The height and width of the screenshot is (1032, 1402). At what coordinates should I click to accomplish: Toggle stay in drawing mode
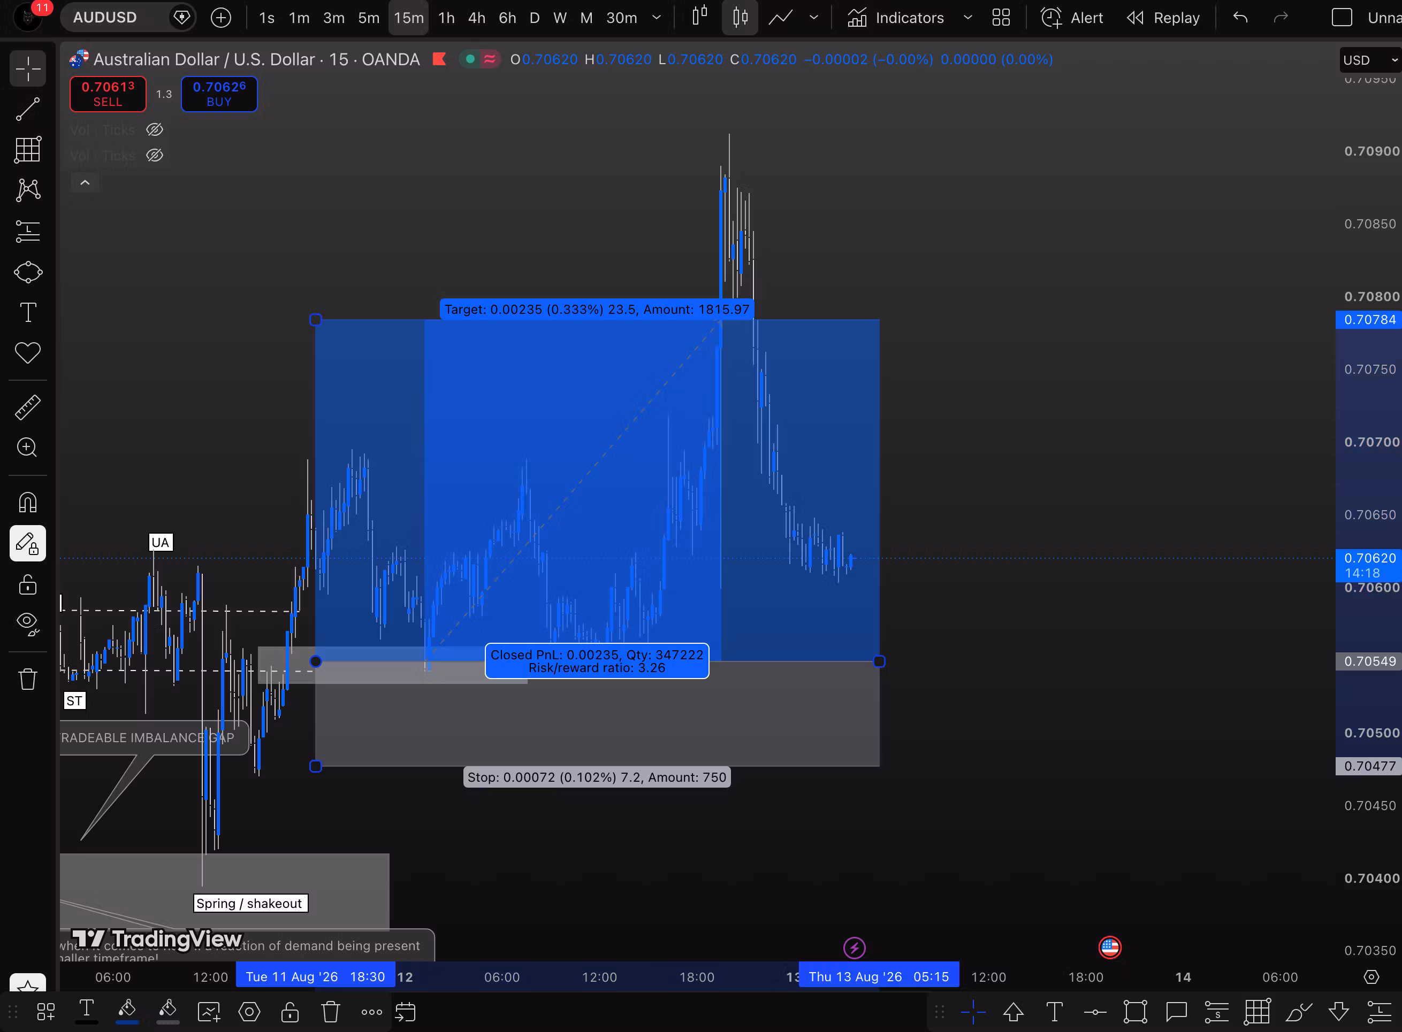pos(27,543)
